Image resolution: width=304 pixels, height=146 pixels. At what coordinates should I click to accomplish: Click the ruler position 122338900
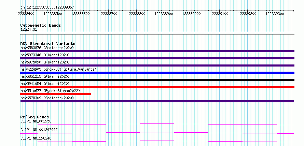coord(164,14)
